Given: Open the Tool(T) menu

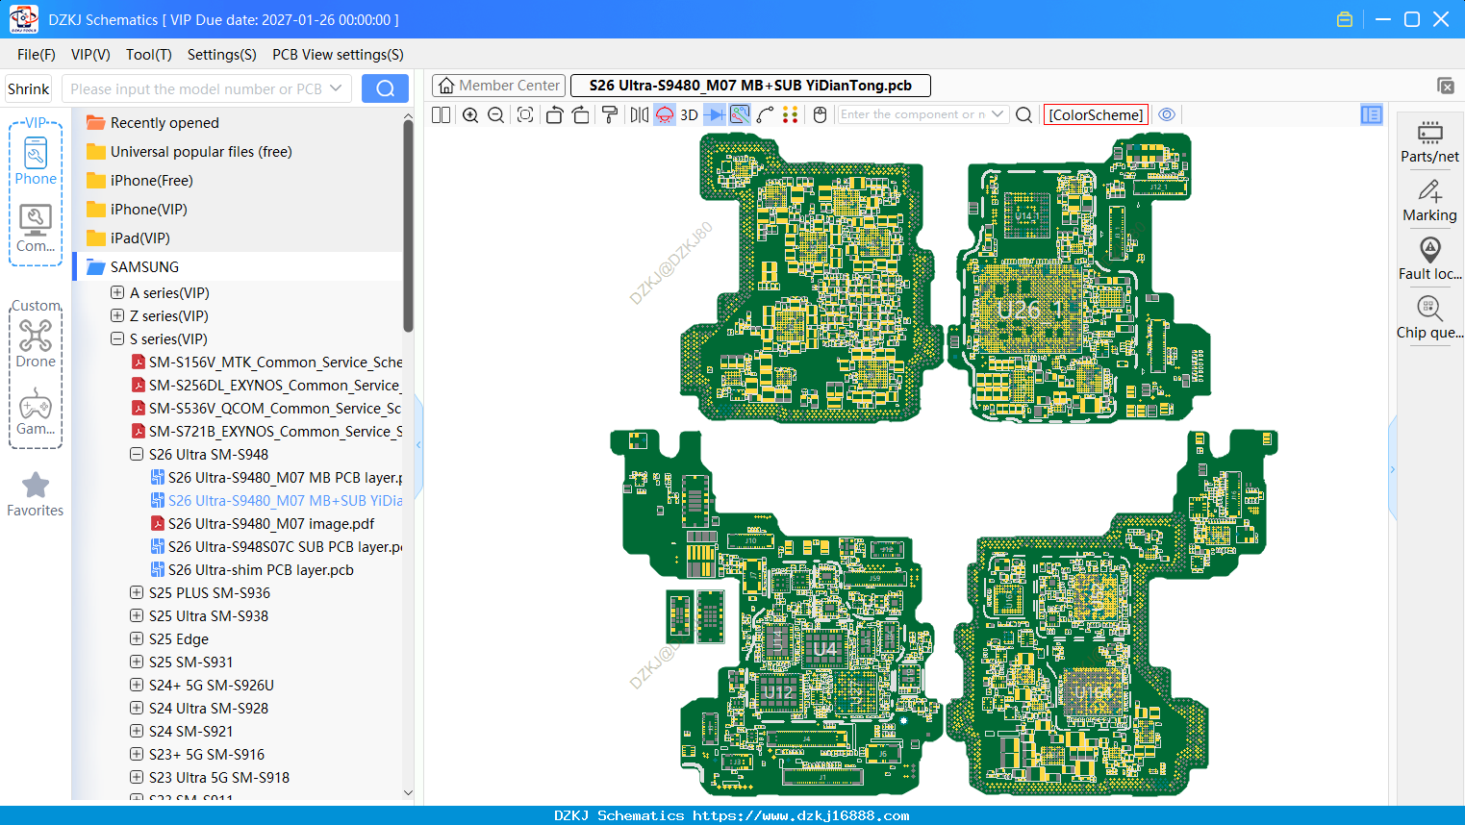Looking at the screenshot, I should coord(149,55).
